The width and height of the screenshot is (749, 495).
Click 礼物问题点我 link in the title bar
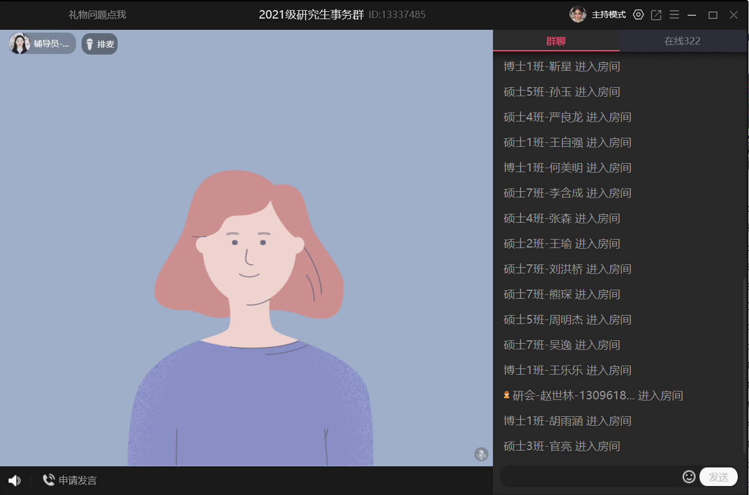(97, 15)
